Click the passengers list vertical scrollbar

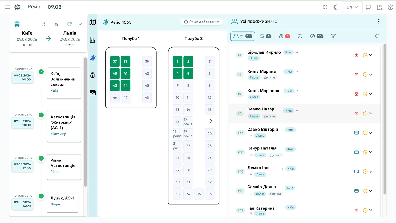[x=385, y=119]
